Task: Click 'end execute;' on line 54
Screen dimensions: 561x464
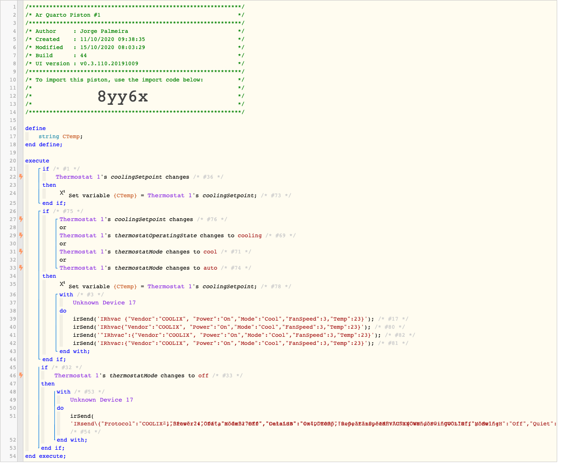Action: click(x=45, y=456)
